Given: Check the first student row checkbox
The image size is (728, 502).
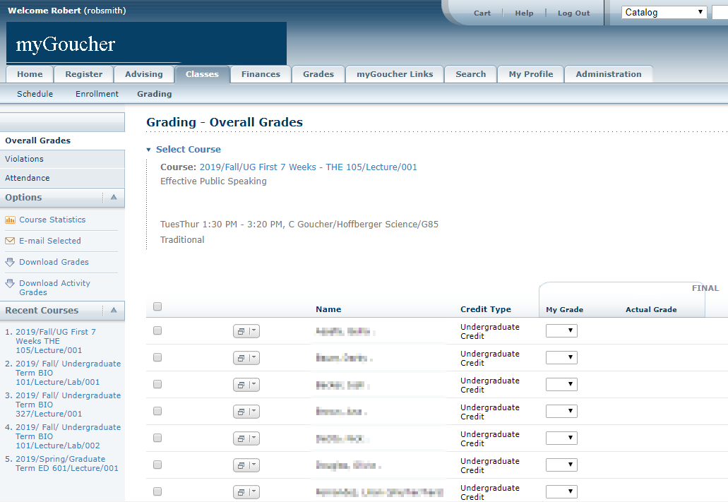Looking at the screenshot, I should point(157,330).
